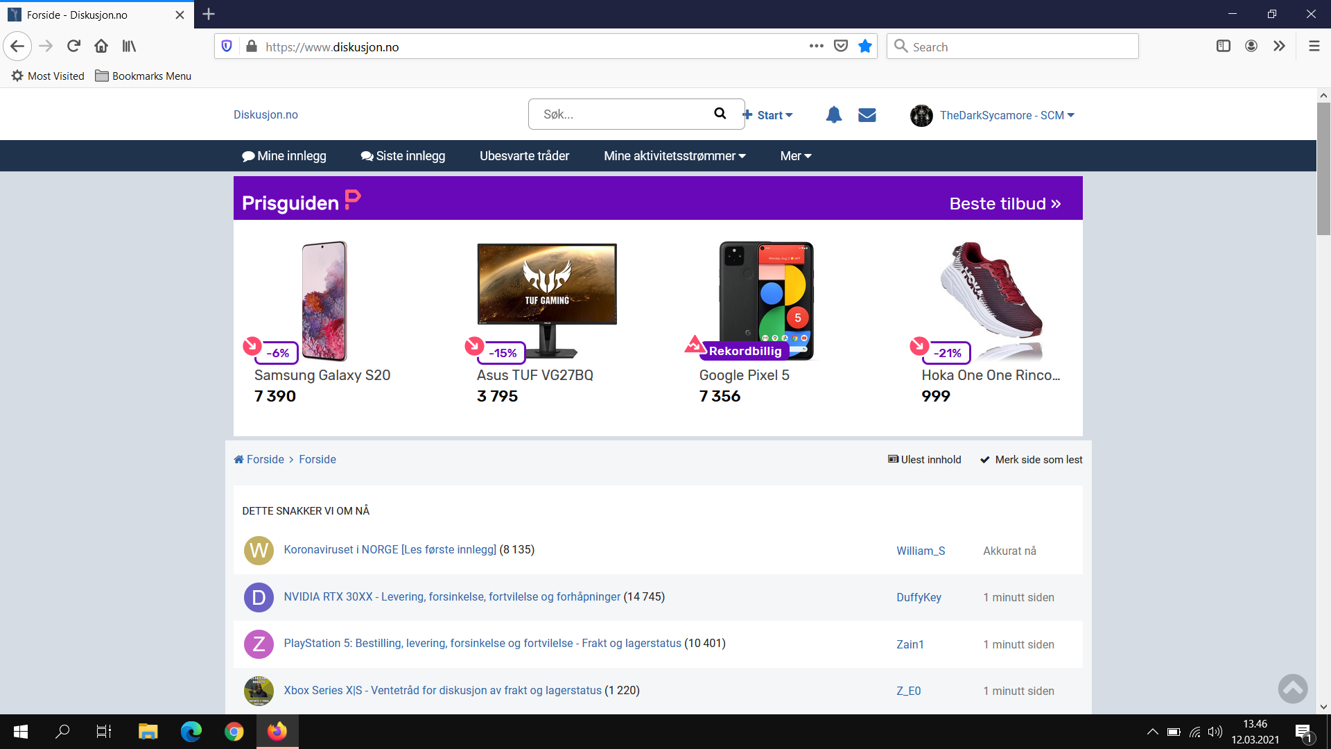The width and height of the screenshot is (1331, 749).
Task: Open a new tab with the plus button
Action: [x=209, y=14]
